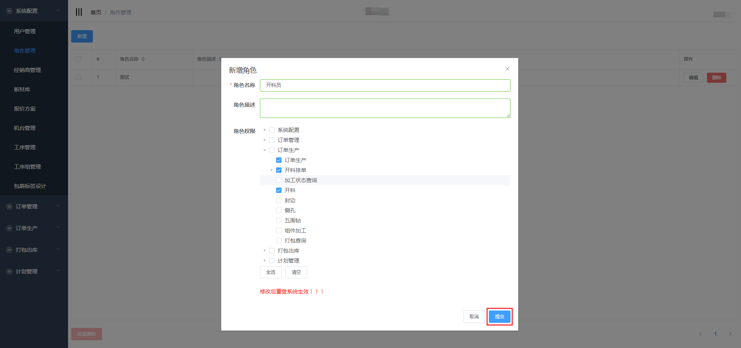The height and width of the screenshot is (348, 741).
Task: Collapse the 订单生产 permission tree node
Action: pyautogui.click(x=265, y=150)
